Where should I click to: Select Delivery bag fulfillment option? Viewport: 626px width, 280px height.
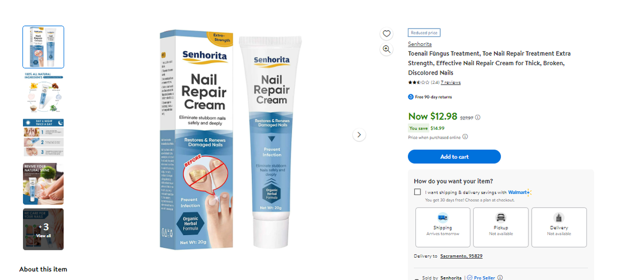click(x=559, y=227)
